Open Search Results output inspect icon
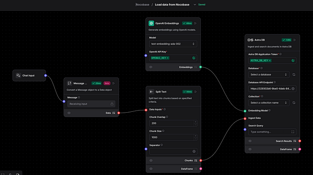 [295, 141]
